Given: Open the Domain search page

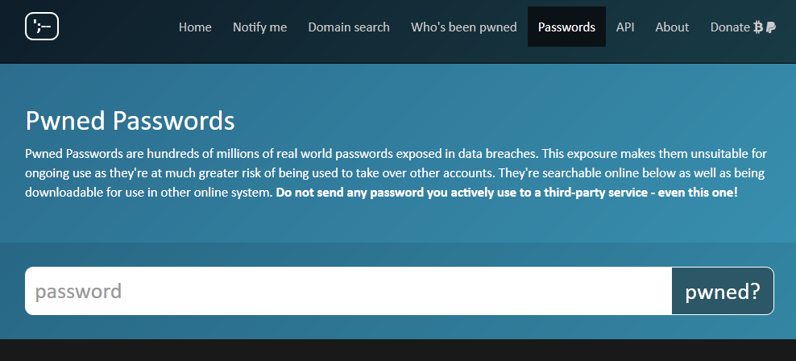Looking at the screenshot, I should coord(349,27).
